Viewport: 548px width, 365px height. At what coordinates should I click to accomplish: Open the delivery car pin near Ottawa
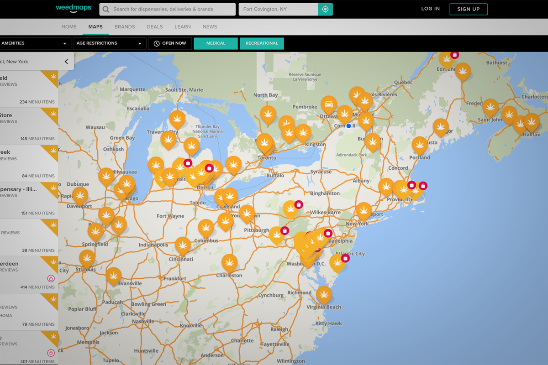tap(328, 104)
